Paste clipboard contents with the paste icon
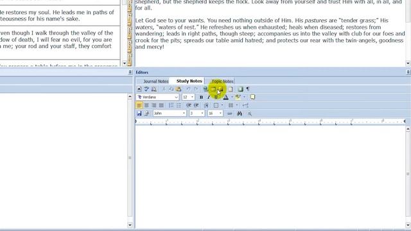 coord(179,89)
